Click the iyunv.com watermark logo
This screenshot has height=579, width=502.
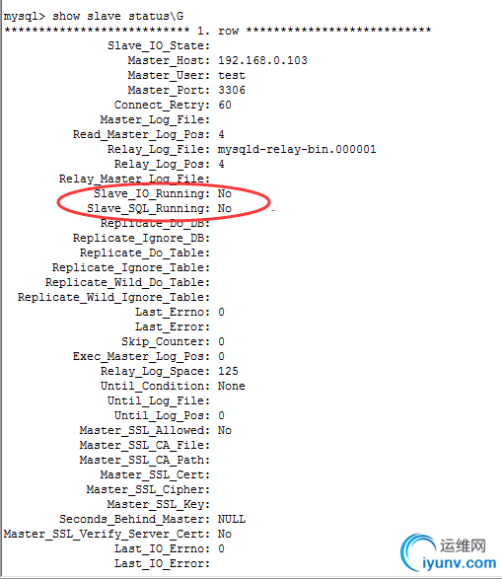[449, 553]
